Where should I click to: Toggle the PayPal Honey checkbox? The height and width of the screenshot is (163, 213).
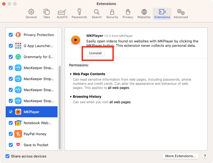pyautogui.click(x=11, y=134)
